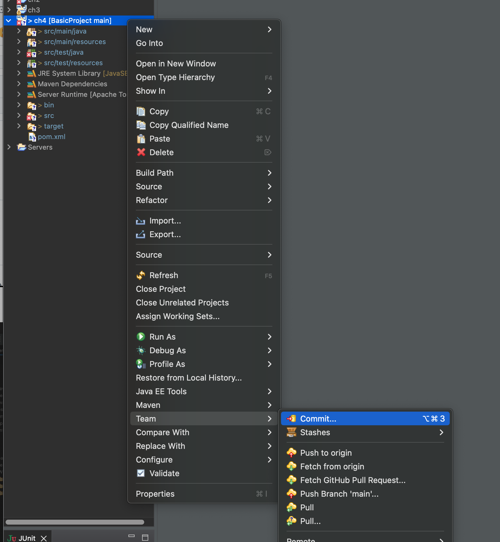Click the Stashes chest icon
Screen dimensions: 500x542
(292, 432)
